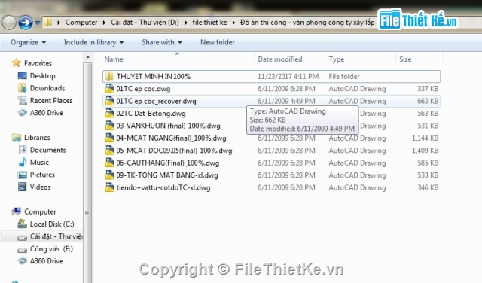
Task: Select Computer in the address breadcrumb
Action: 81,23
